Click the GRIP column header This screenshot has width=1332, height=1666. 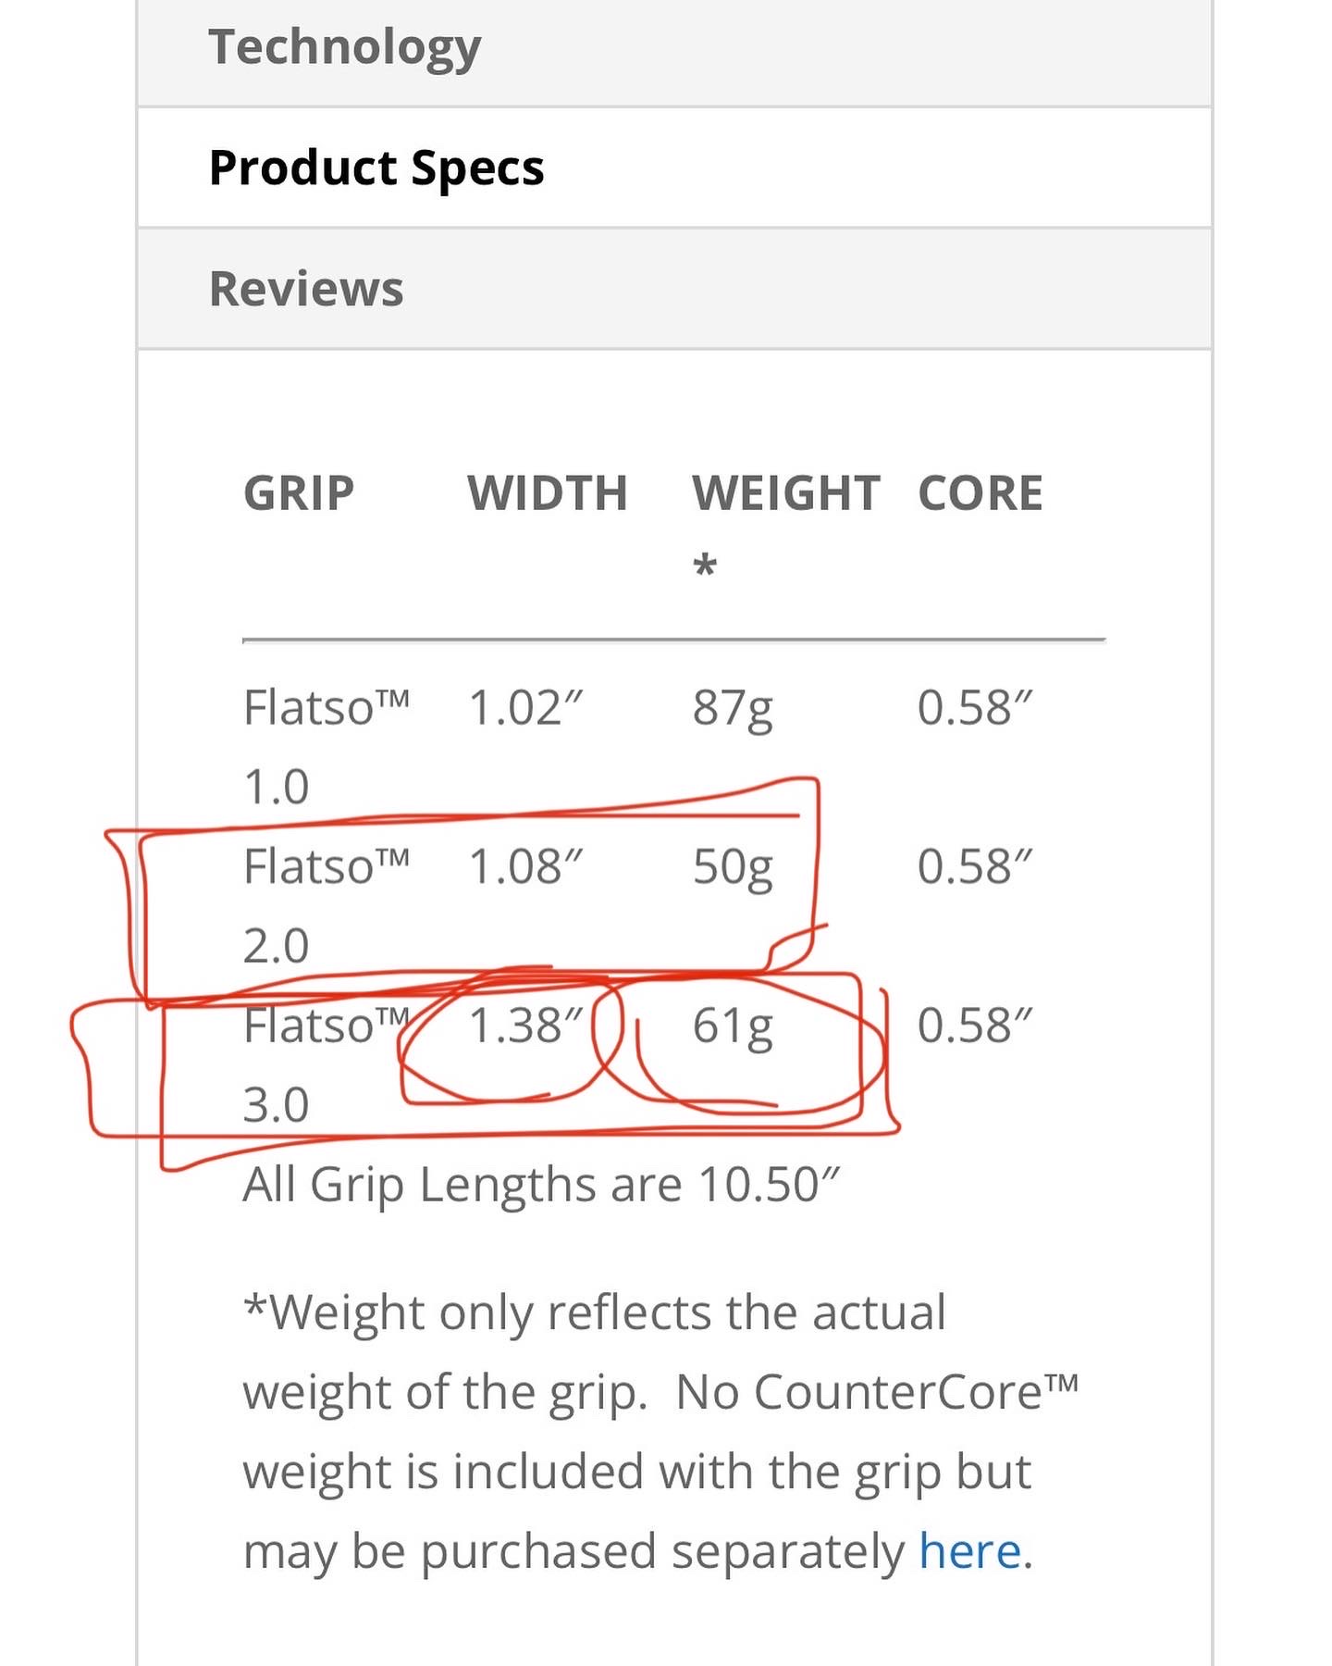pyautogui.click(x=299, y=493)
